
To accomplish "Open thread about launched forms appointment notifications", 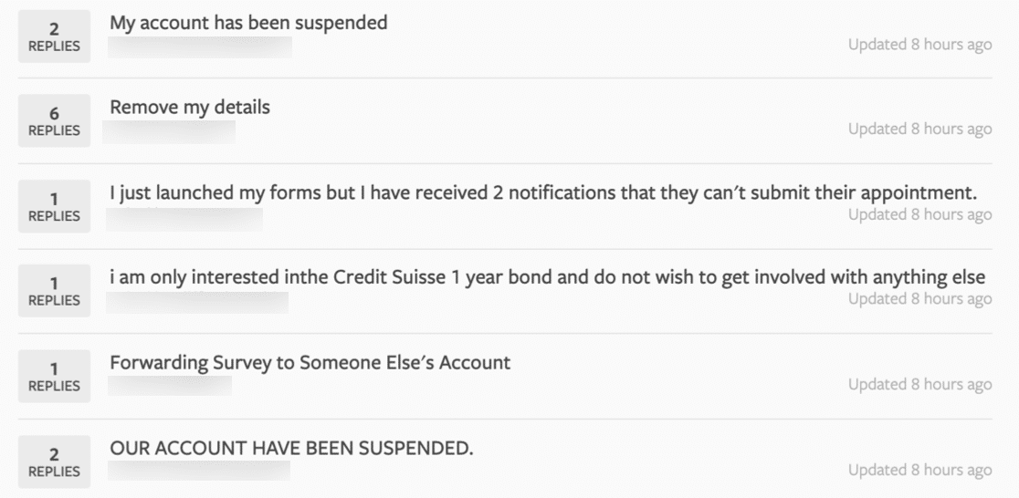I will click(543, 192).
